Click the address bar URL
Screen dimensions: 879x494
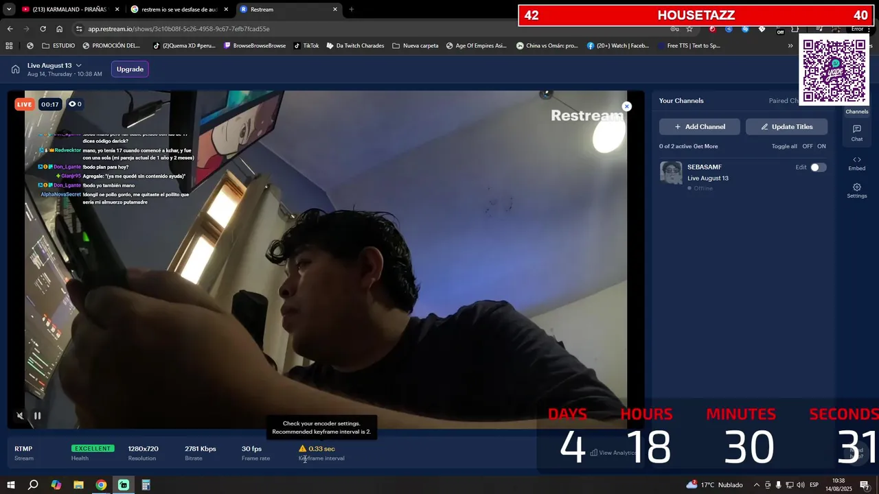179,29
